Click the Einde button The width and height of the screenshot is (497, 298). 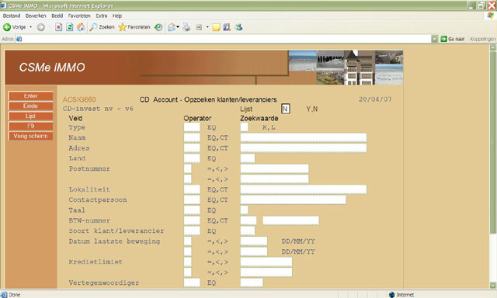coord(30,106)
